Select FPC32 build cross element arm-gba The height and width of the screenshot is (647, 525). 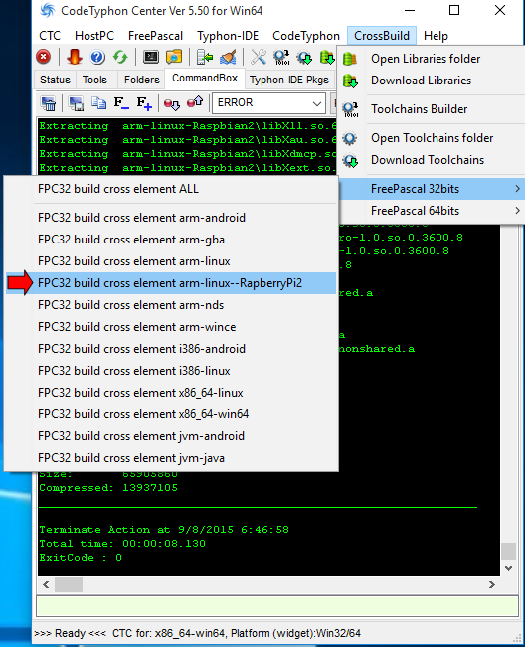171,240
